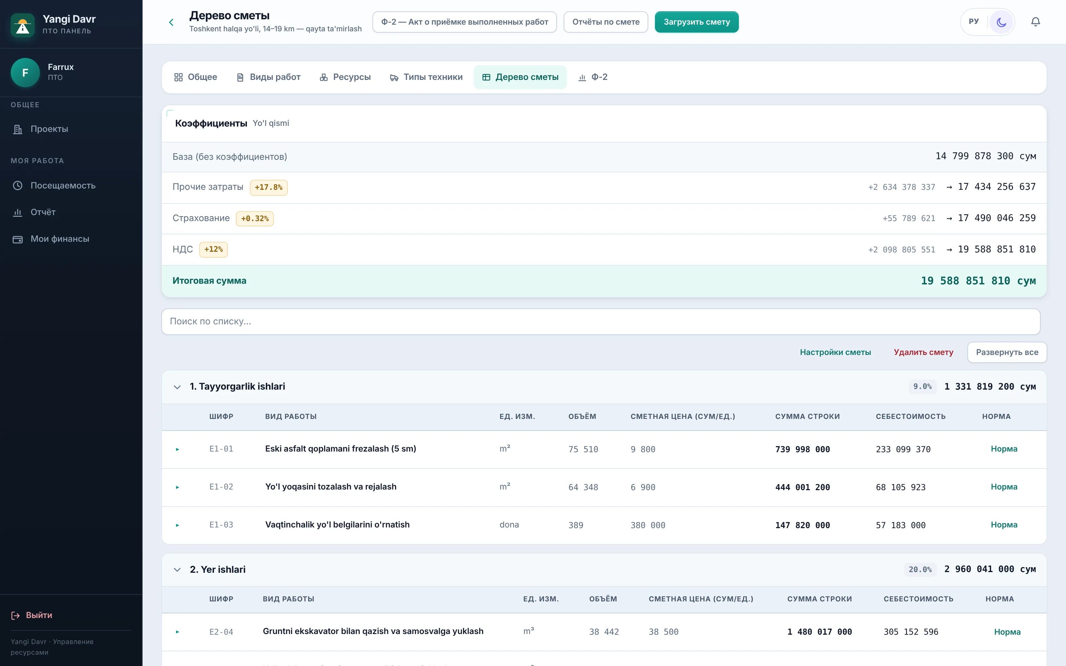Click Норма link for row E1-02
Image resolution: width=1066 pixels, height=666 pixels.
coord(1004,487)
